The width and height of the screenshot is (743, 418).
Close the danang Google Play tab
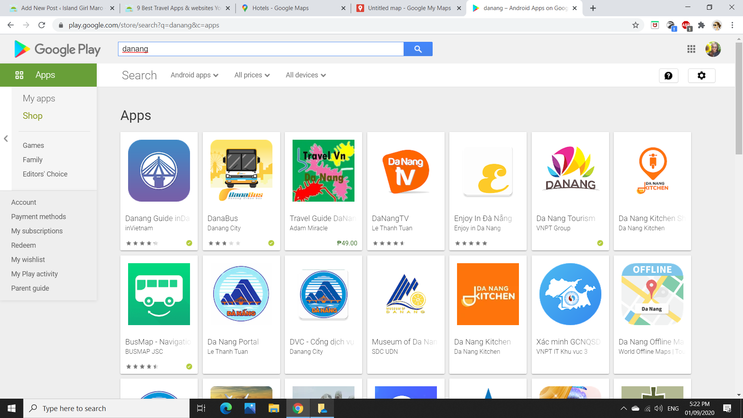(x=575, y=8)
